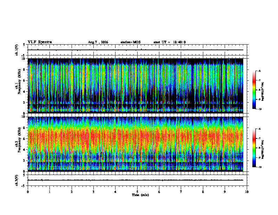Click the time axis tick label "1"
The width and height of the screenshot is (278, 215).
pyautogui.click(x=49, y=192)
